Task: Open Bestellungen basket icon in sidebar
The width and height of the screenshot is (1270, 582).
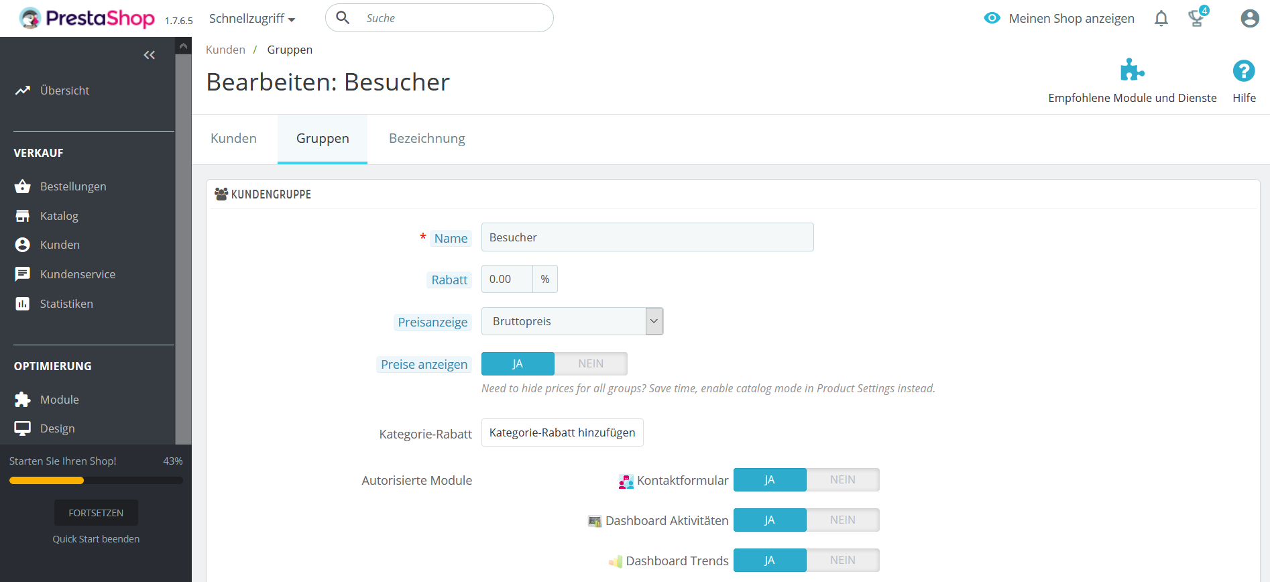Action: [22, 186]
